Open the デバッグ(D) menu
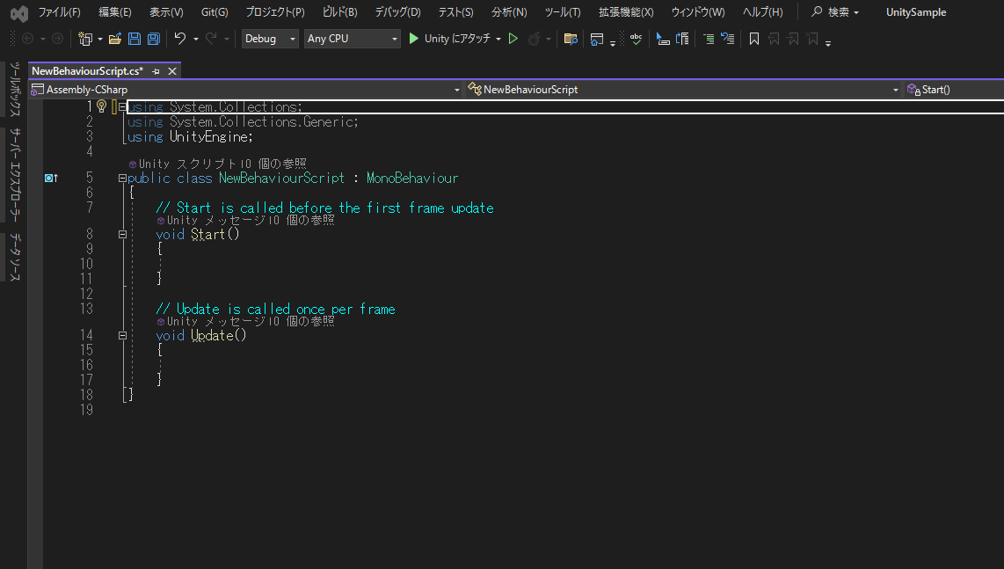This screenshot has width=1004, height=569. pos(397,12)
